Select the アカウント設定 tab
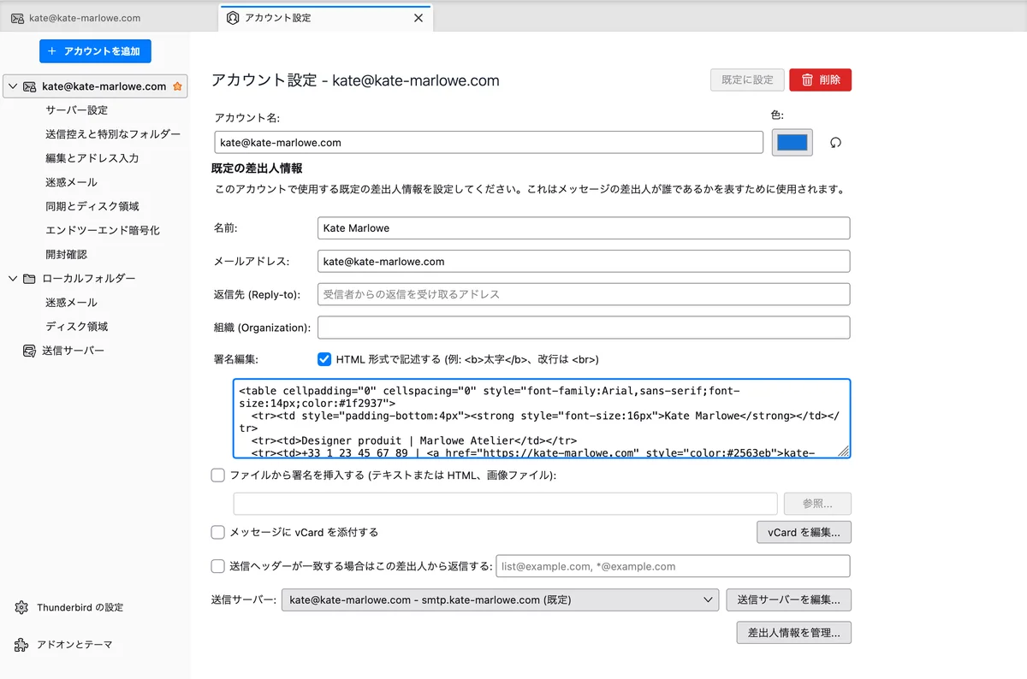The image size is (1027, 679). [325, 18]
